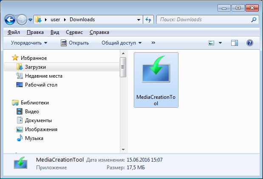
Task: Expand the arrow before 'Downloads' in path
Action: pos(65,20)
